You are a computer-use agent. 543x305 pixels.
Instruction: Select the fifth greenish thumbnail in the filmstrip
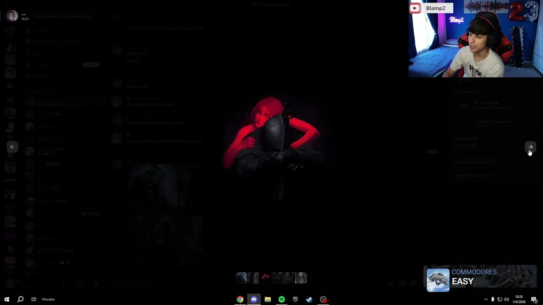click(x=289, y=278)
